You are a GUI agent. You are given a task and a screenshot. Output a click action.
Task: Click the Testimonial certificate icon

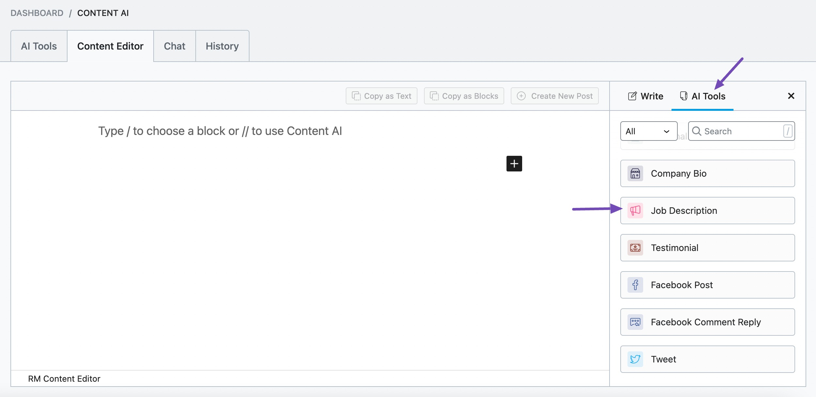(x=635, y=248)
